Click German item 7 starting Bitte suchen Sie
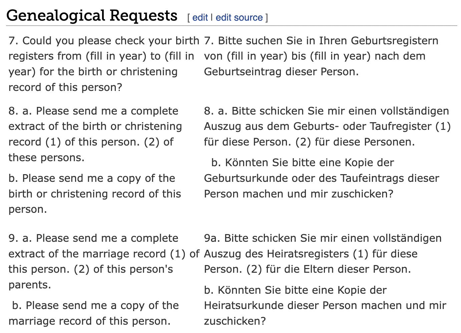The width and height of the screenshot is (461, 333). [x=321, y=56]
